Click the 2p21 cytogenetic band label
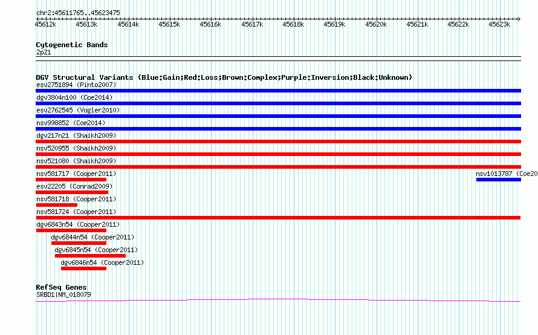This screenshot has width=538, height=335. [44, 52]
